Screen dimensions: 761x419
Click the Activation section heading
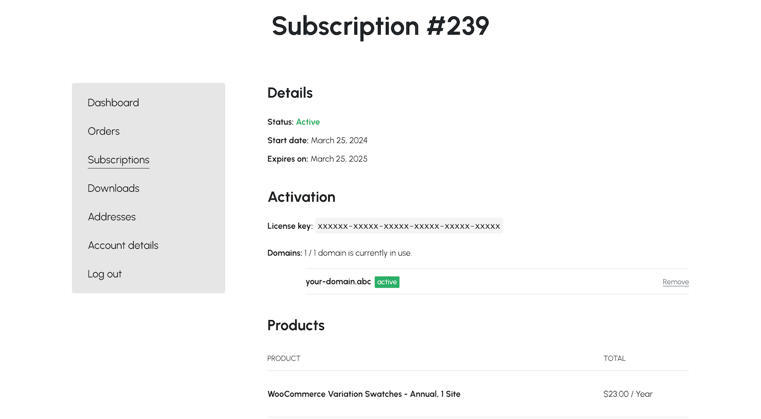[301, 197]
